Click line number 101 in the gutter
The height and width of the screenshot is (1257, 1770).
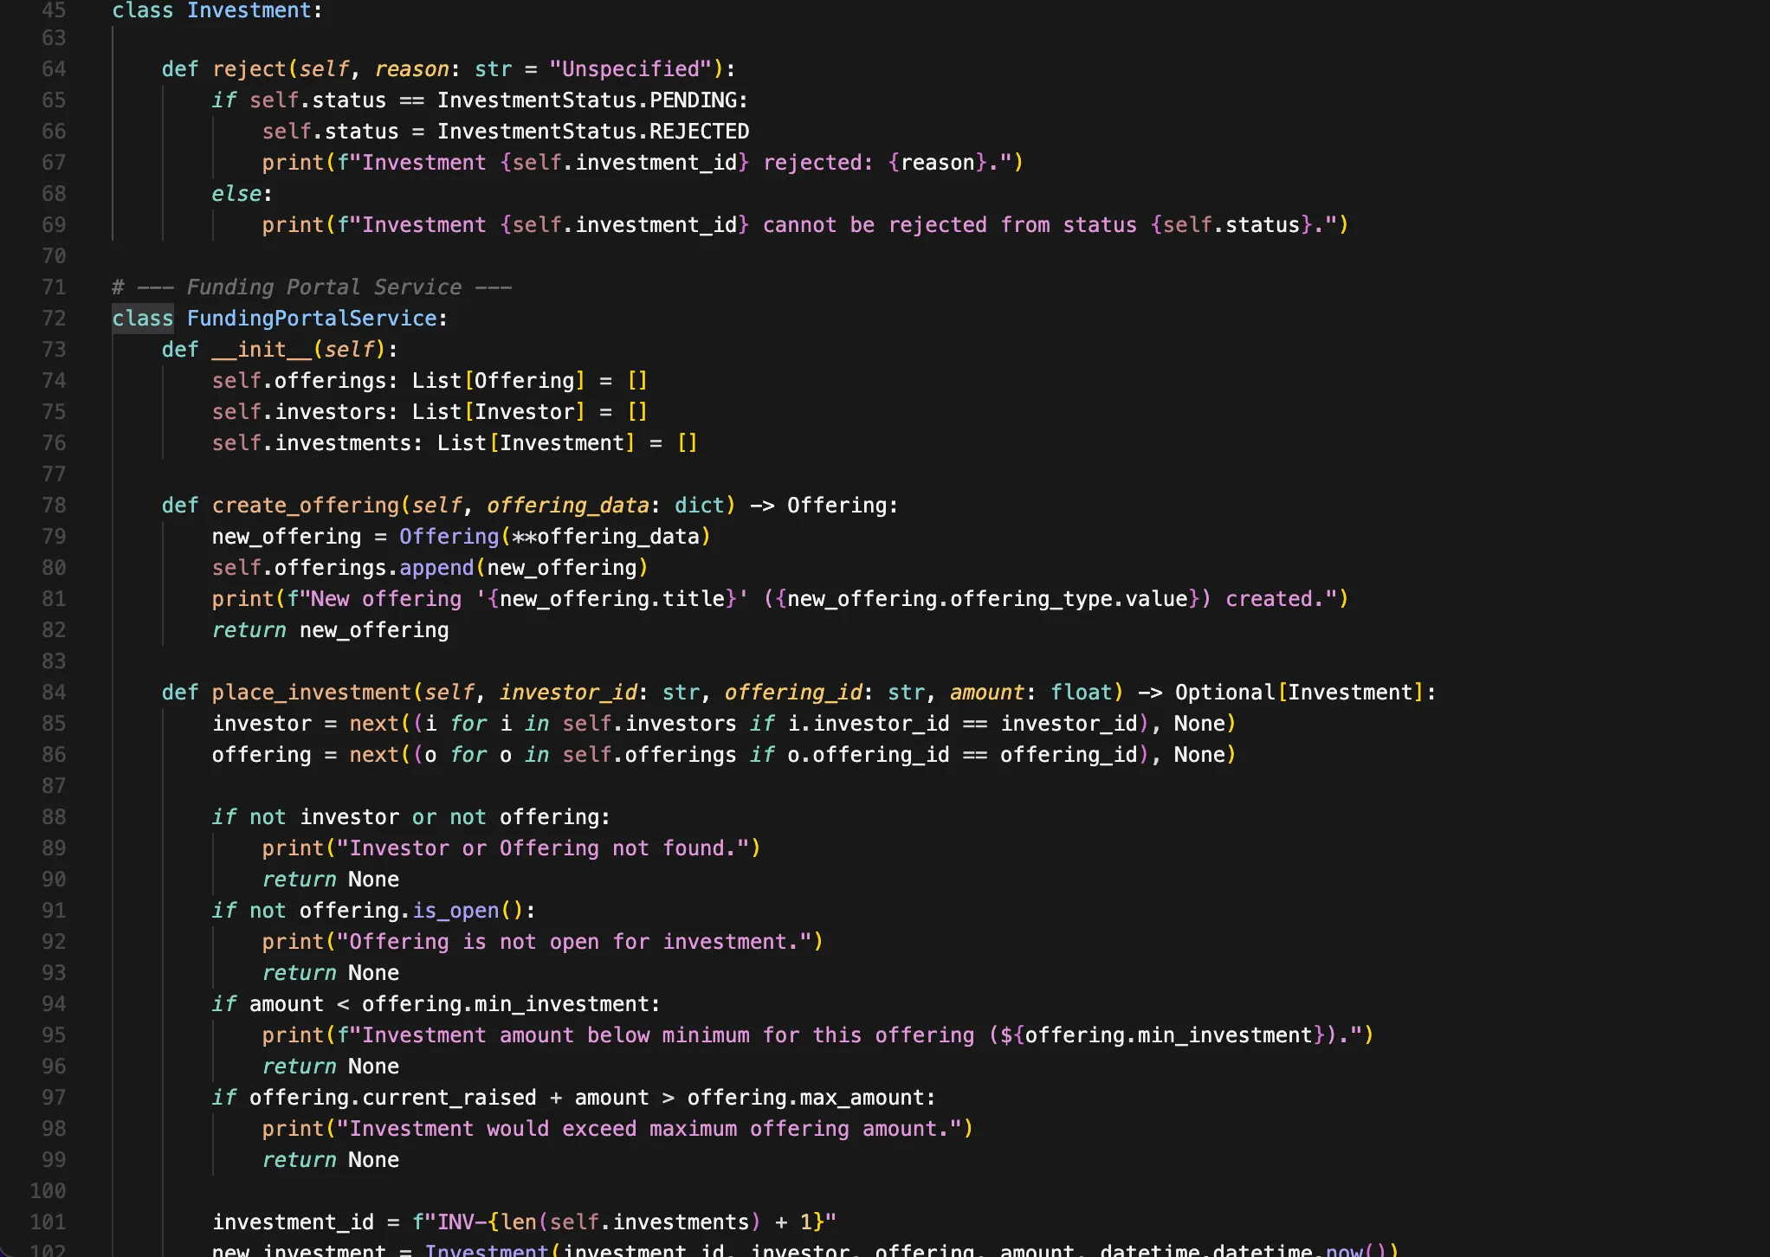(48, 1222)
